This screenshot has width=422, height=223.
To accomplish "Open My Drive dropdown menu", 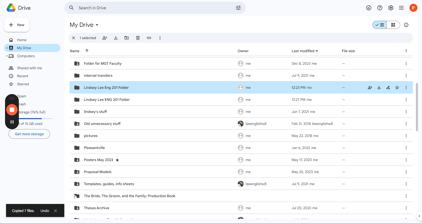I will (x=84, y=25).
